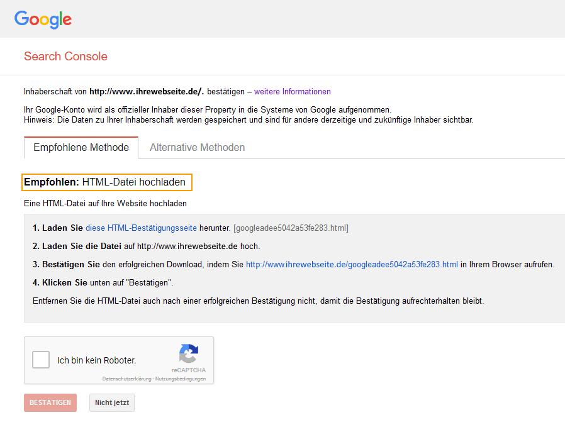The width and height of the screenshot is (565, 432).
Task: Check the 'Ich bin kein Roboter' checkbox
Action: [41, 360]
